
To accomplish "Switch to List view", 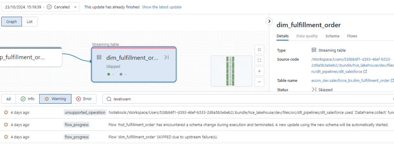I will click(x=30, y=21).
